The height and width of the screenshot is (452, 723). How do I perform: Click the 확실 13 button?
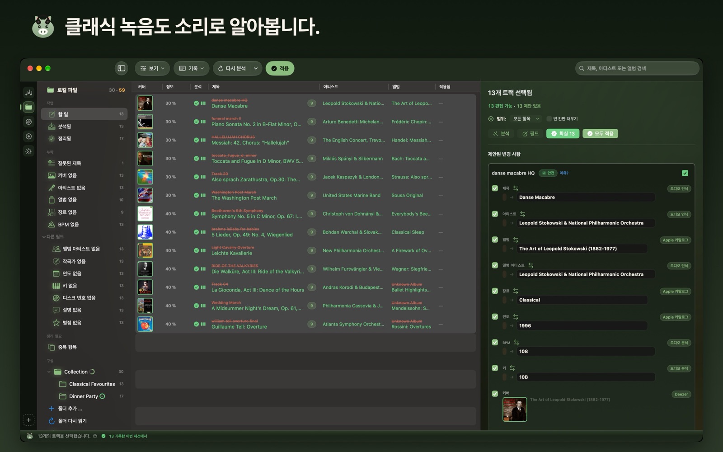[563, 134]
